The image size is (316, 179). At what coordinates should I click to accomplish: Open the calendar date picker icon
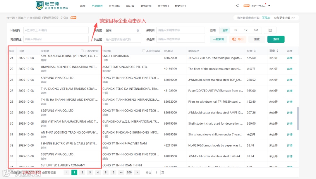[270, 30]
